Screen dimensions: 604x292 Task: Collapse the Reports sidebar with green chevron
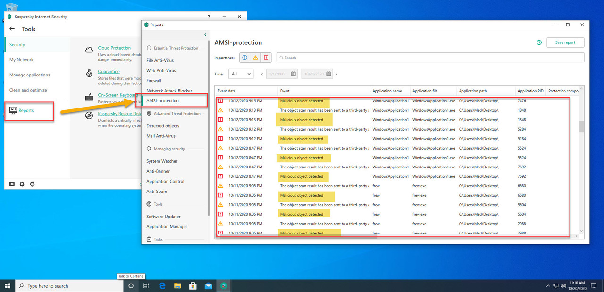pos(205,35)
